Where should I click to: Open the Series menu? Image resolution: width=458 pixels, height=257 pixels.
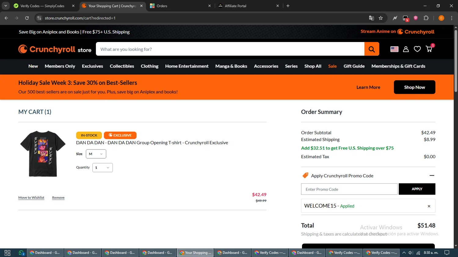pos(291,66)
